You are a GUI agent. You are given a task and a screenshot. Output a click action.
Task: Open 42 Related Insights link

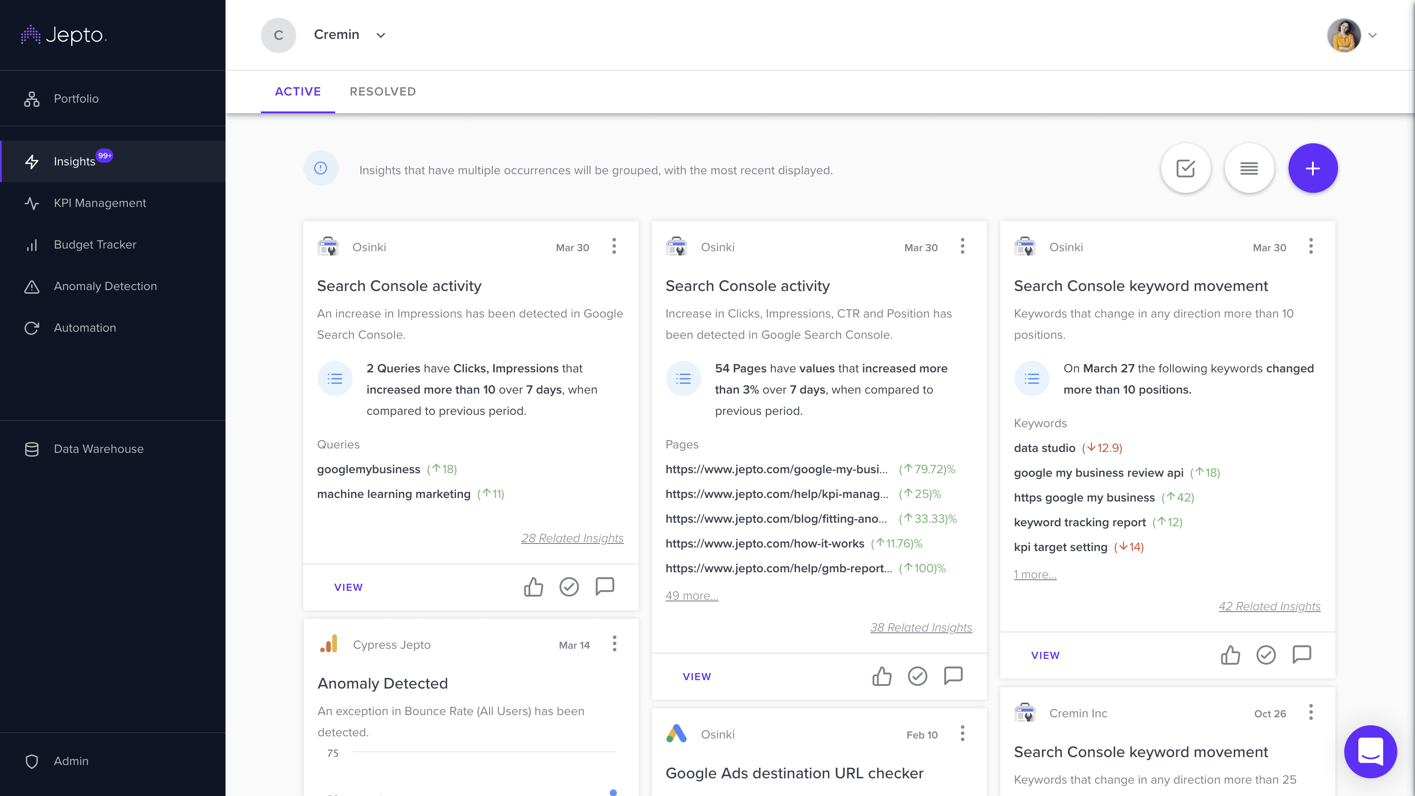[1270, 606]
